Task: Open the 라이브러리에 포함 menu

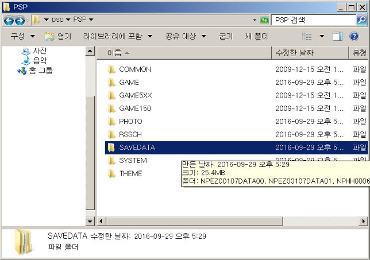Action: 118,36
